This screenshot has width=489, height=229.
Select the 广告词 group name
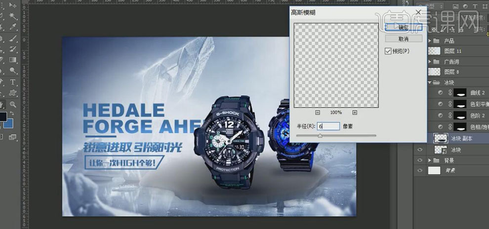click(451, 62)
